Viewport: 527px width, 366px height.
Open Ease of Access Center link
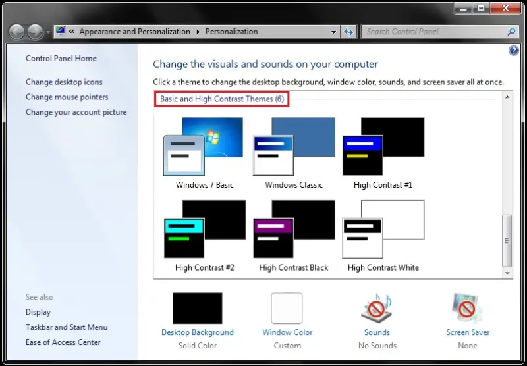click(63, 342)
